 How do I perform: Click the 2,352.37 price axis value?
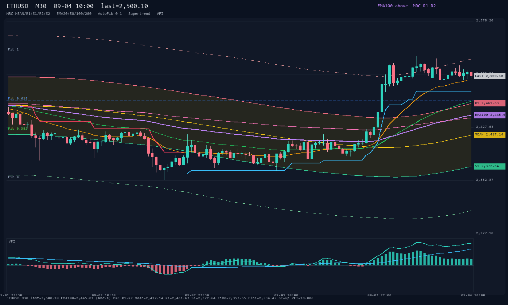point(485,180)
